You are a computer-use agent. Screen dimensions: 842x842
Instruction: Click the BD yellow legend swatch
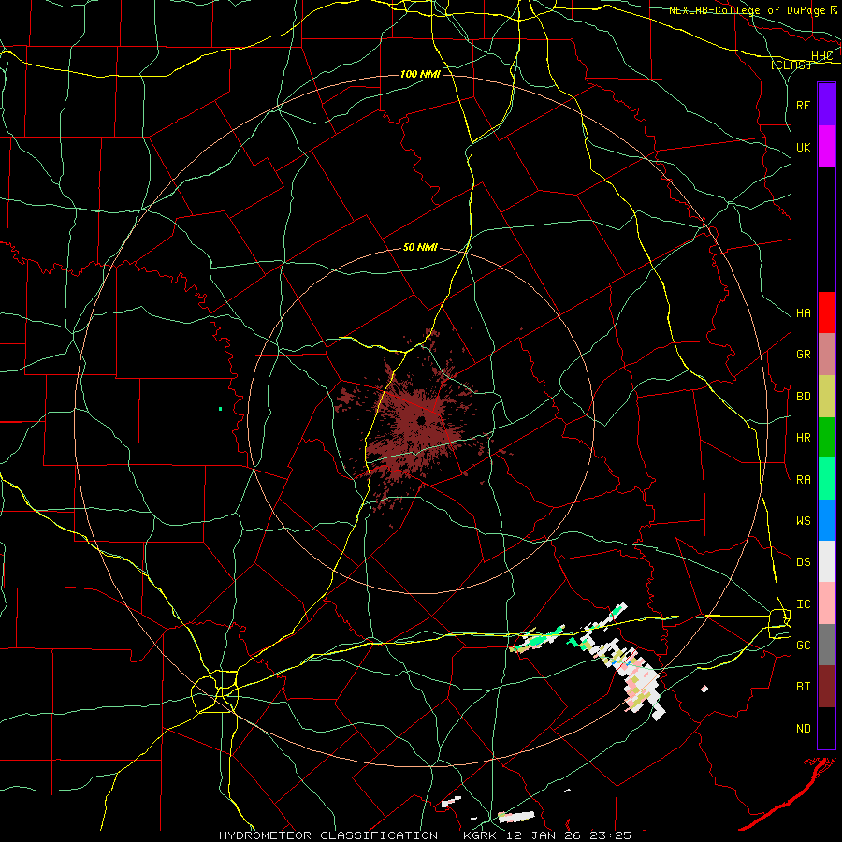click(826, 397)
